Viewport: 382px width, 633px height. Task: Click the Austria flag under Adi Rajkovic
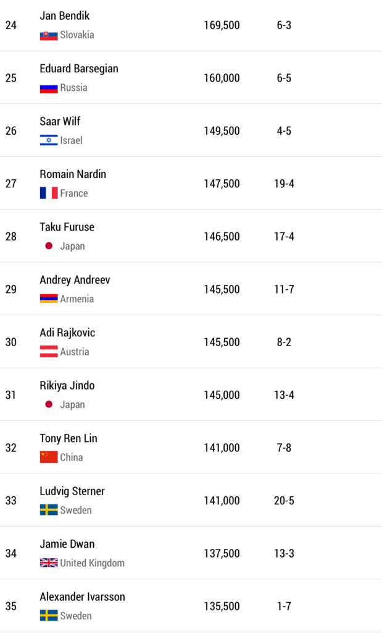pos(49,352)
